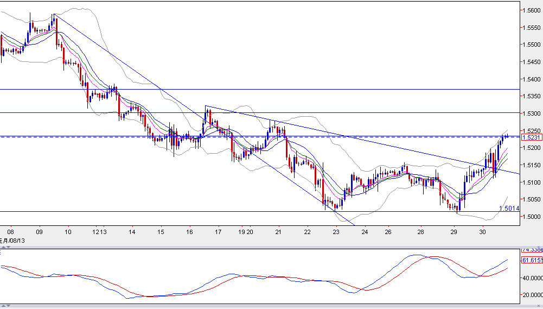Select the current price label 1.5231

pos(531,137)
